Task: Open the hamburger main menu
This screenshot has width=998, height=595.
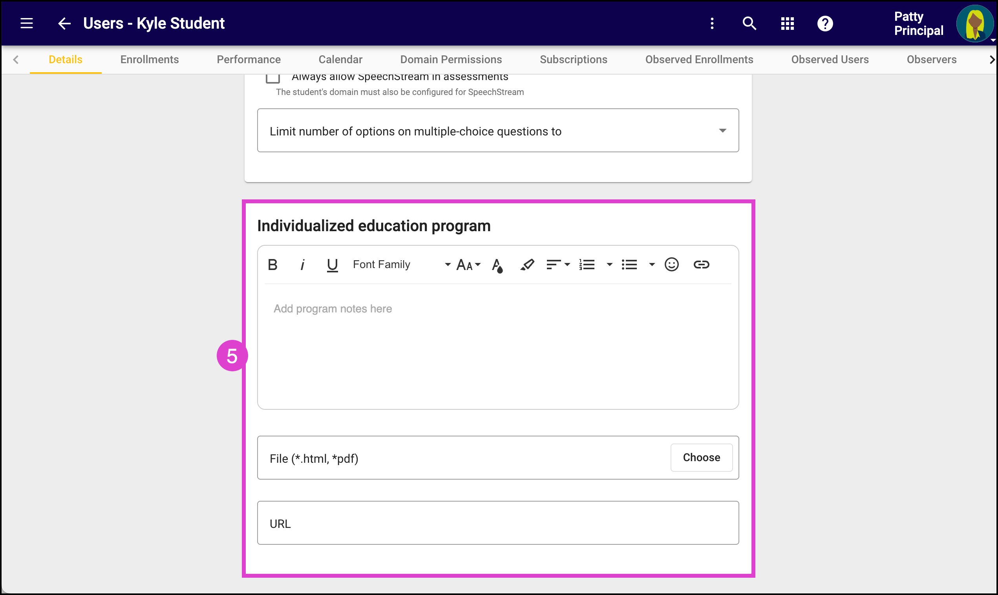Action: coord(26,23)
